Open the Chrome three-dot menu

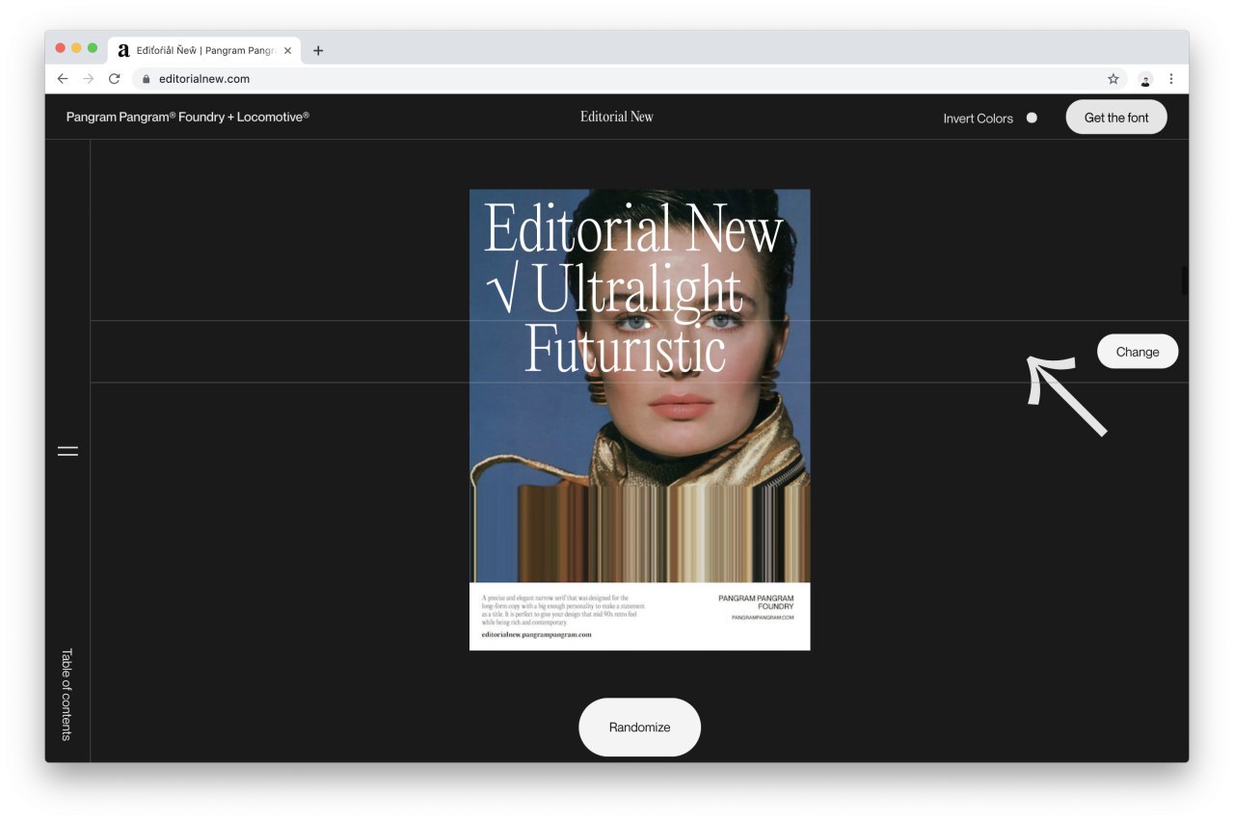(x=1171, y=79)
